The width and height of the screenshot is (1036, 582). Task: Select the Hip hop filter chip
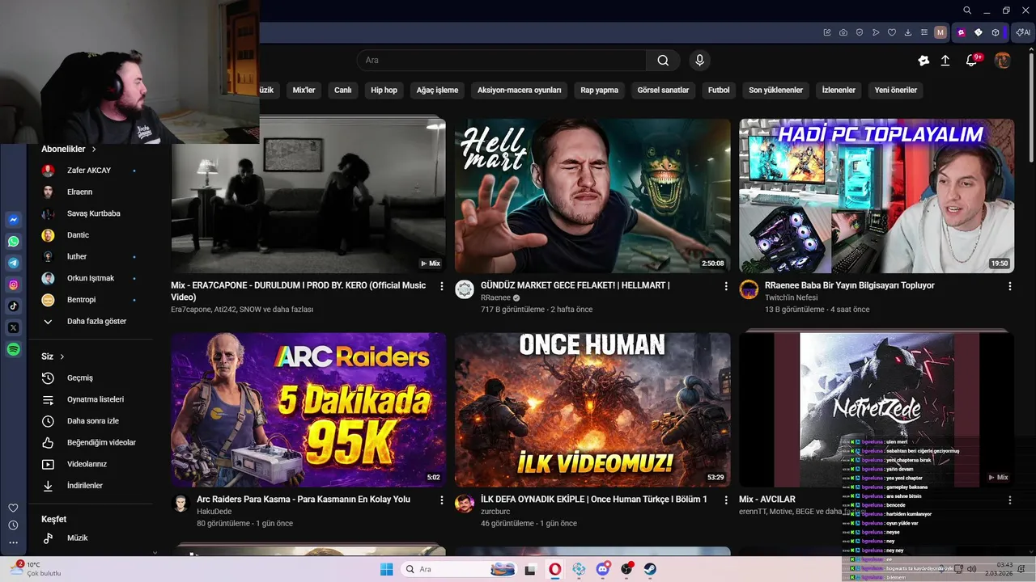(x=384, y=91)
